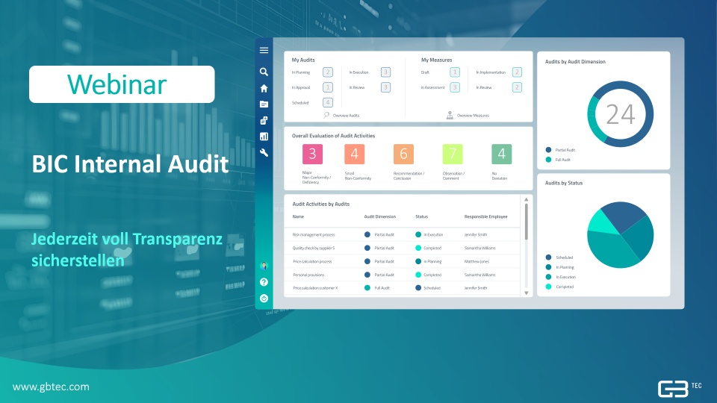Open the folder icon in sidebar
This screenshot has height=403, width=717.
tap(264, 104)
